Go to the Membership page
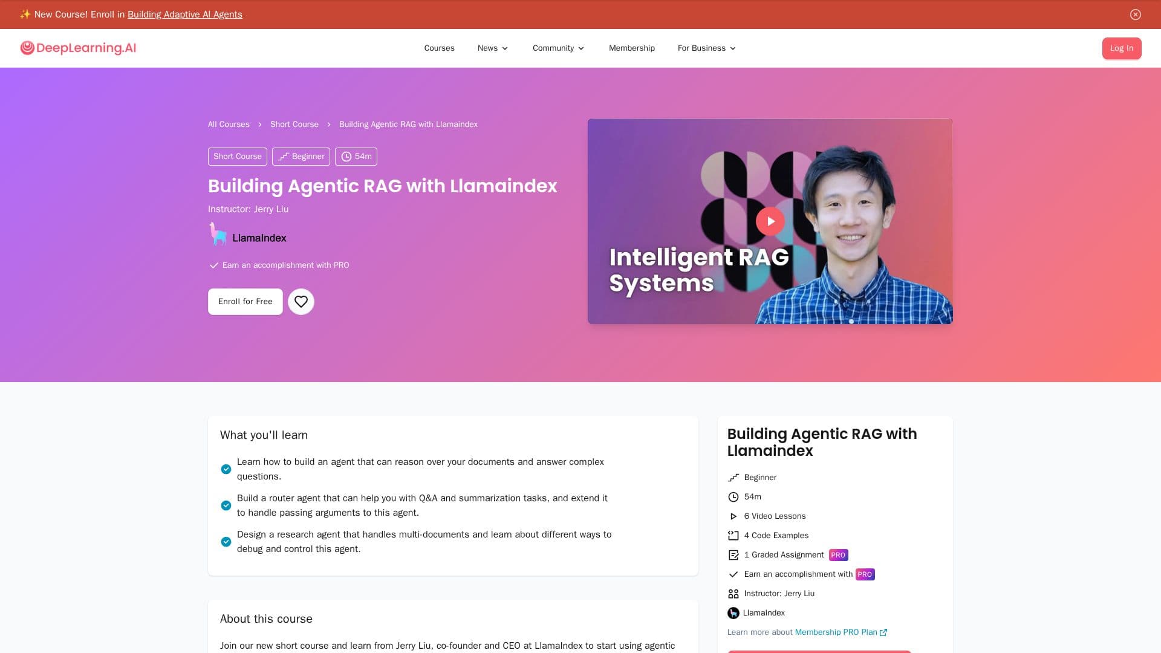 [x=631, y=48]
